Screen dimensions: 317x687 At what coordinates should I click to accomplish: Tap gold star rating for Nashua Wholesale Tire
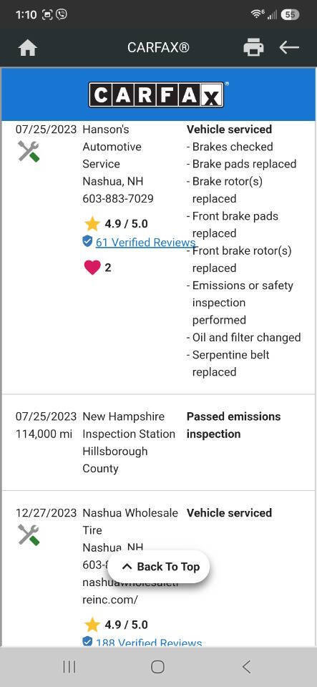coord(92,625)
